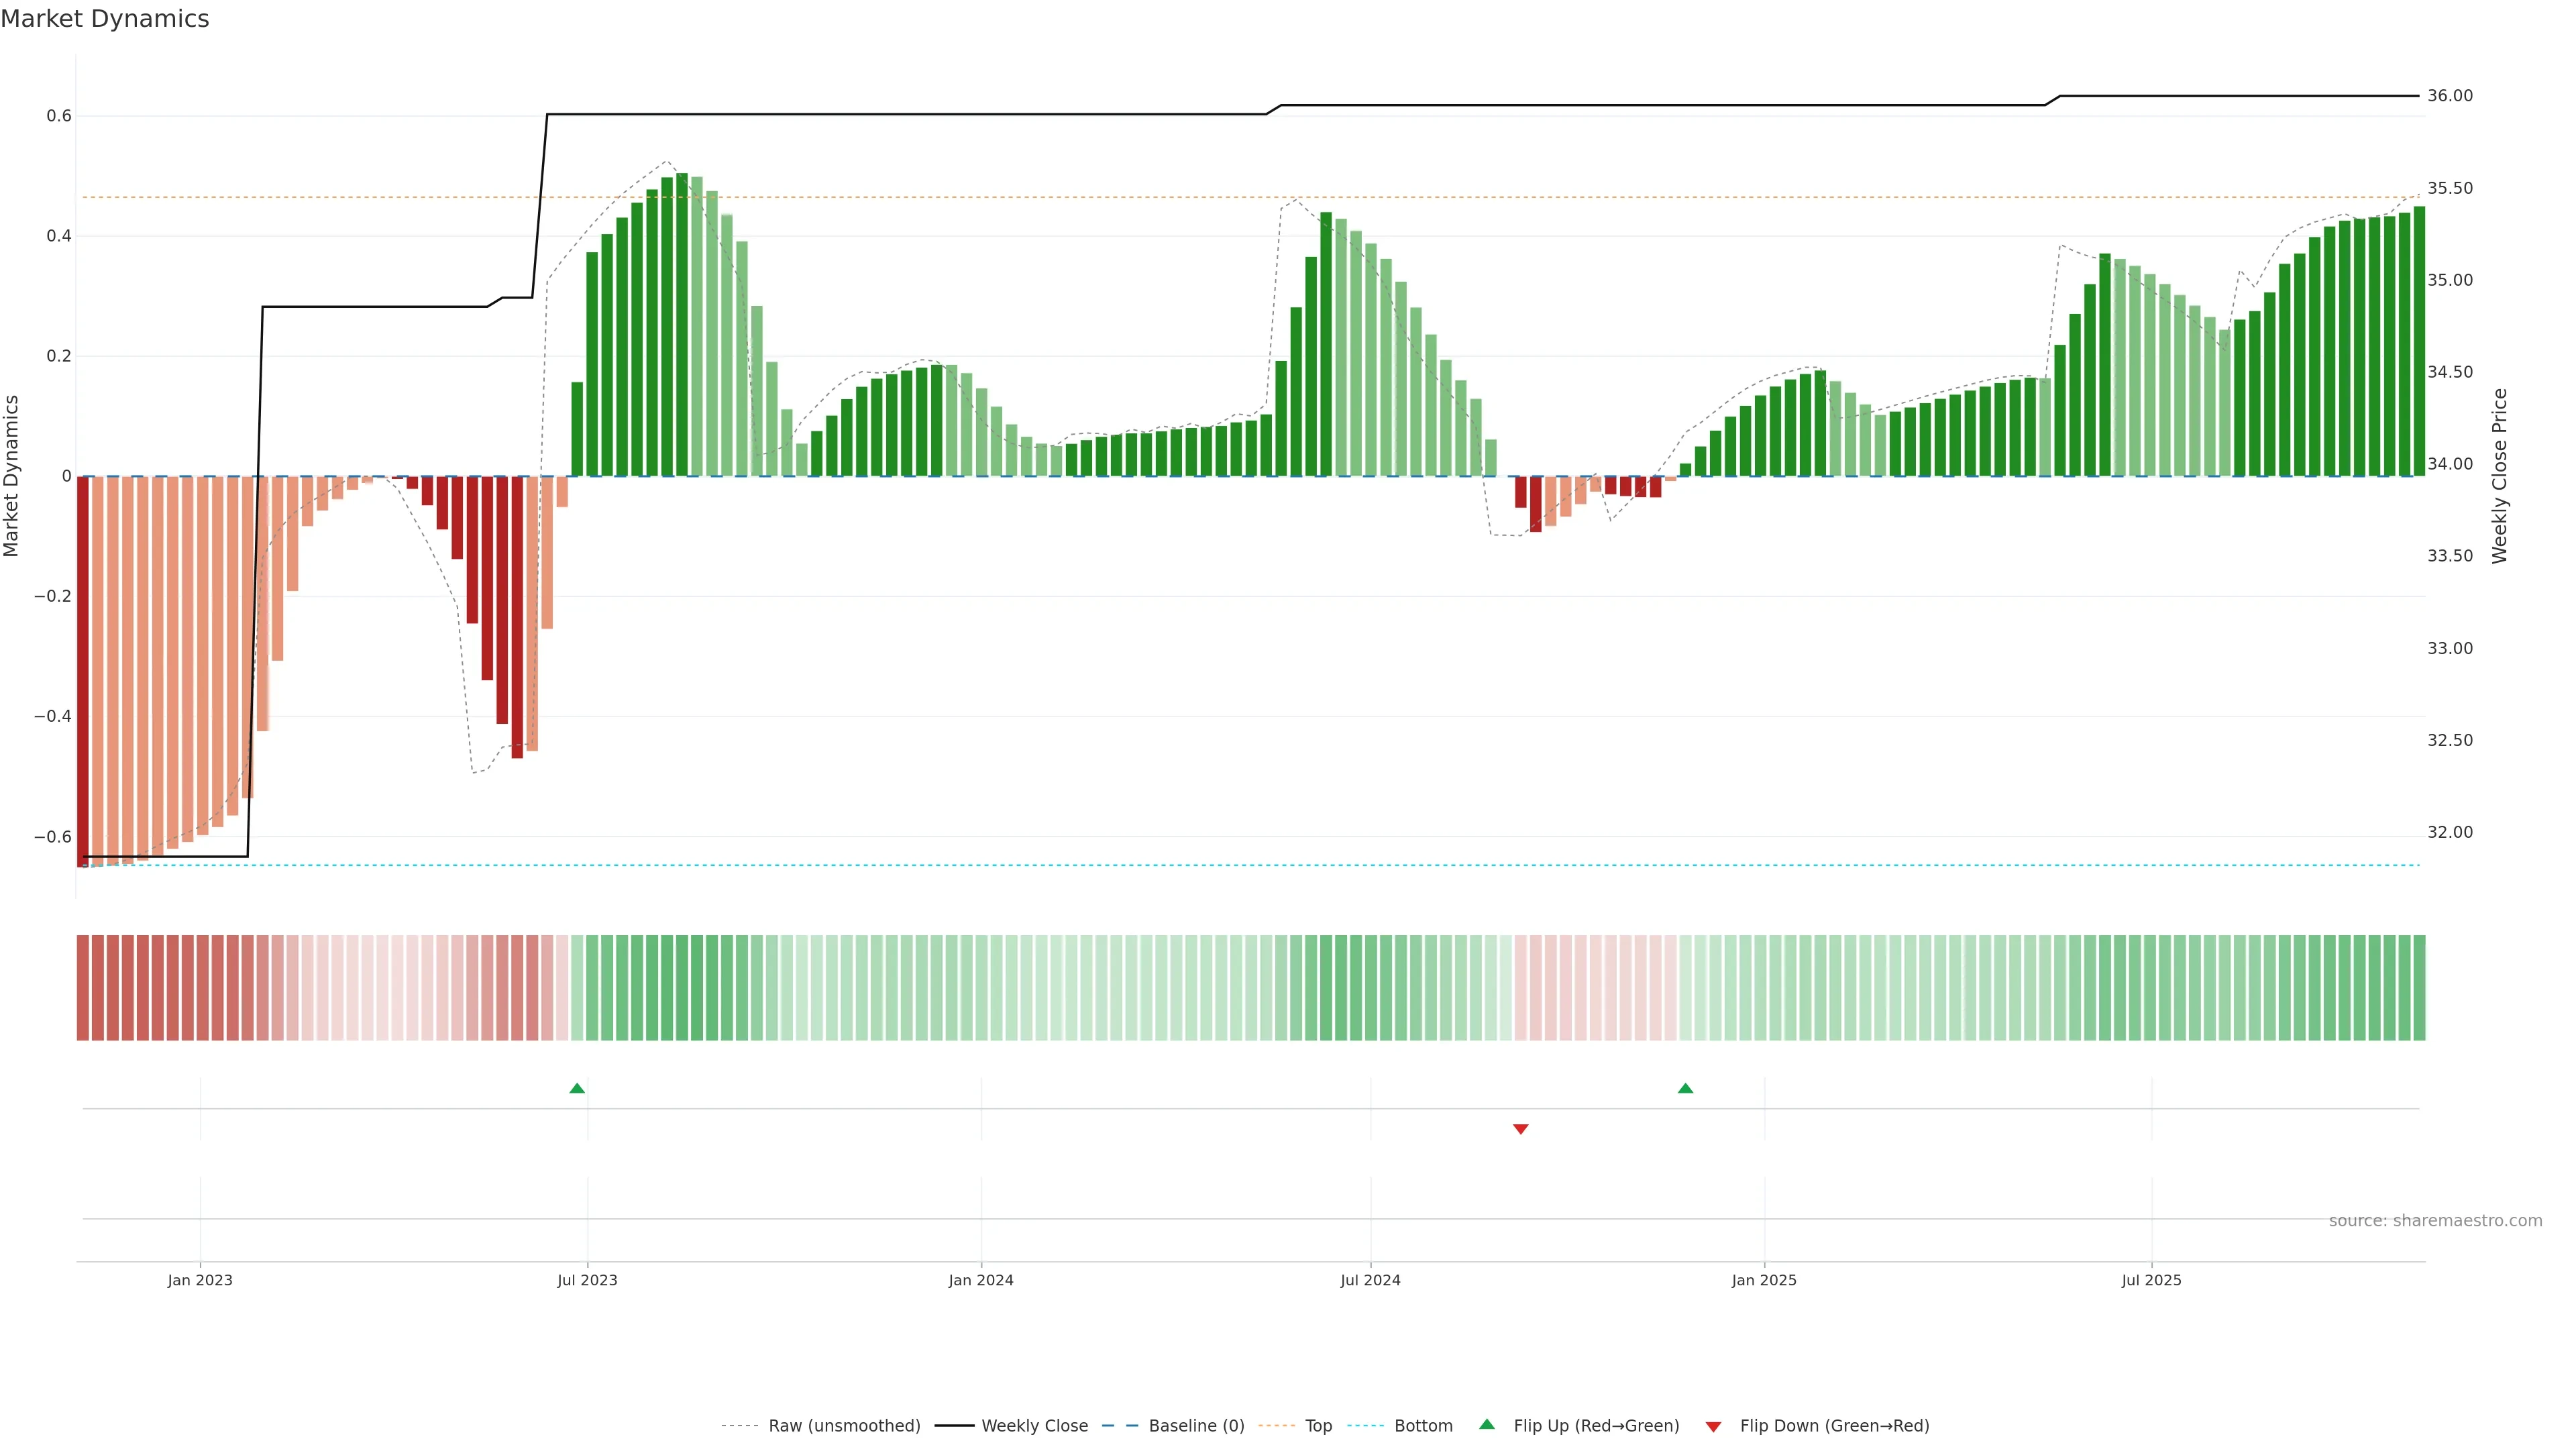Click the second green Flip Up marker near Jan 2025
2576x1449 pixels.
tap(1685, 1088)
